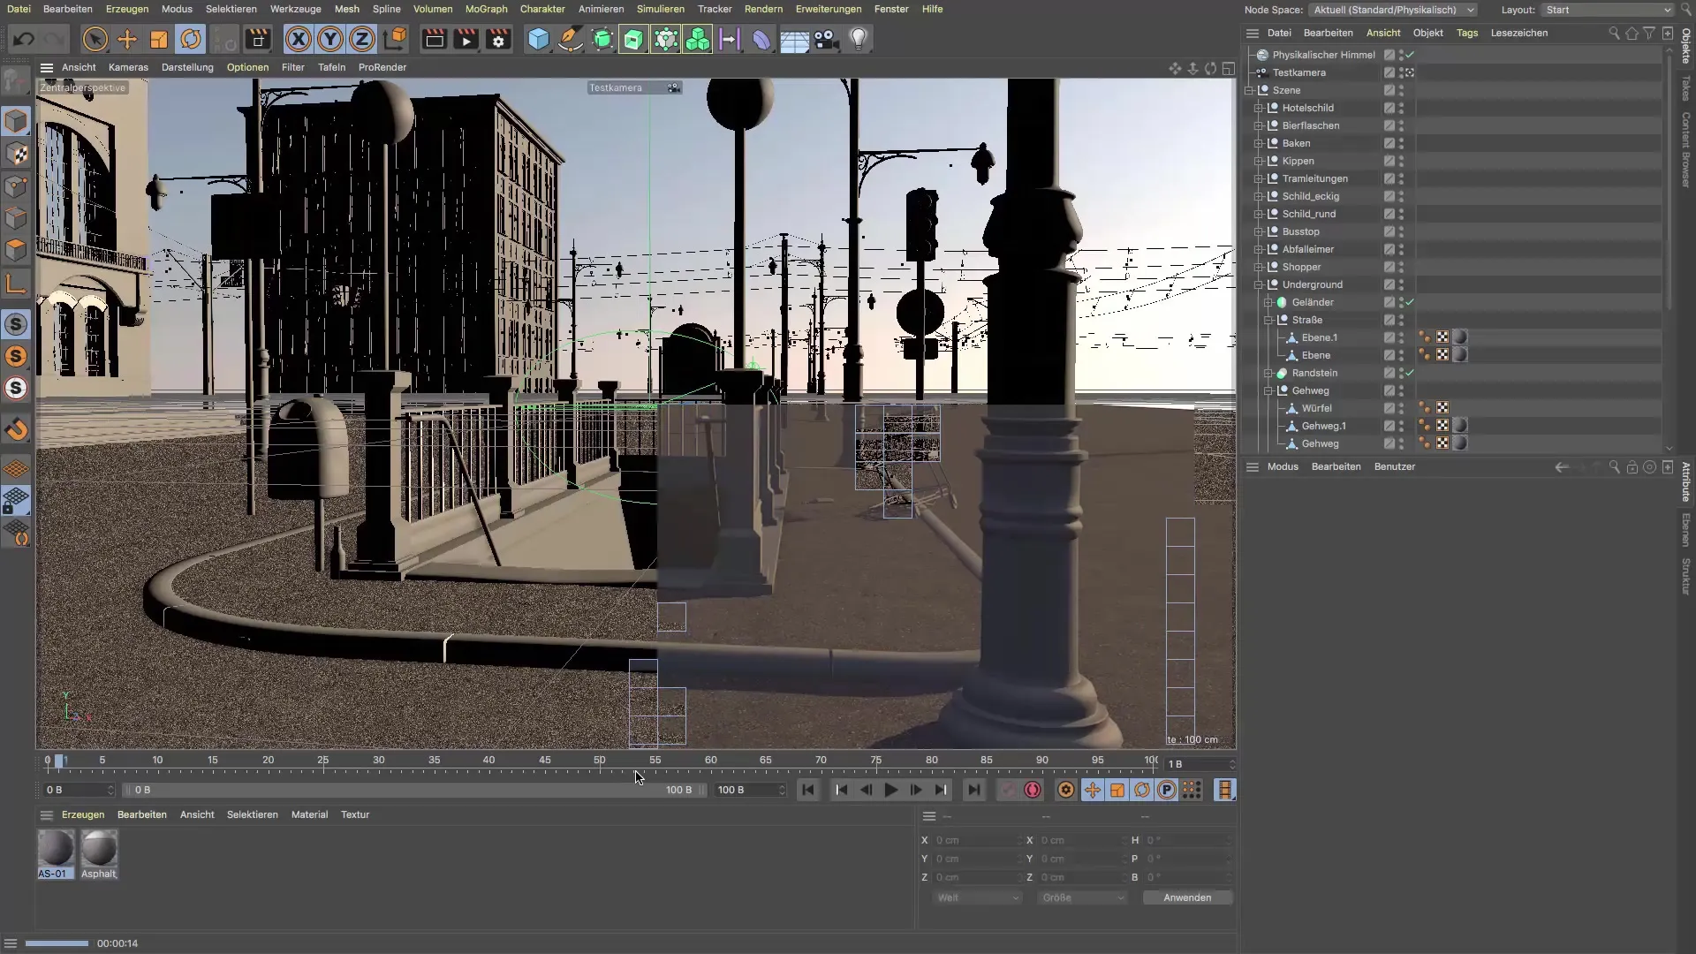Toggle Hotelschild layer visibility icon

tap(1389, 108)
